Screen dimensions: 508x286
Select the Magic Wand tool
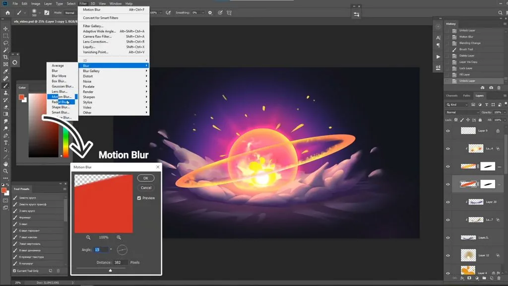tap(5, 50)
